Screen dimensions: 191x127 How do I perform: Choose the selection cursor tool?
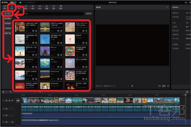click(3, 92)
